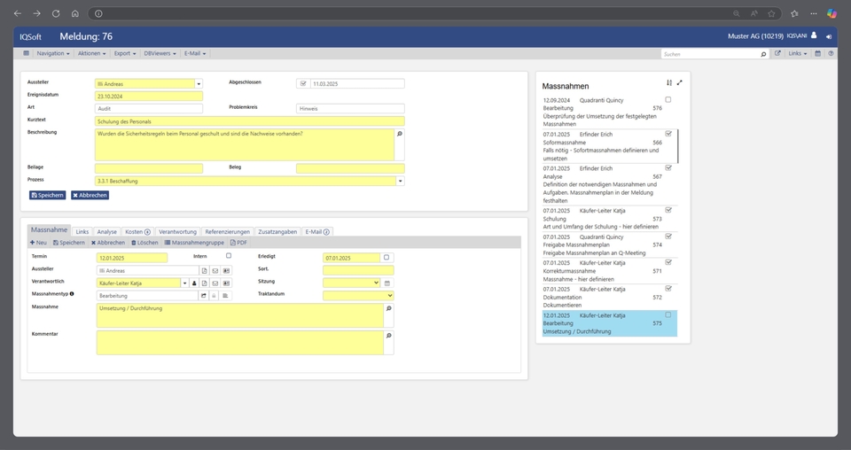Click the sort icon in Massnahmen panel

click(x=669, y=82)
